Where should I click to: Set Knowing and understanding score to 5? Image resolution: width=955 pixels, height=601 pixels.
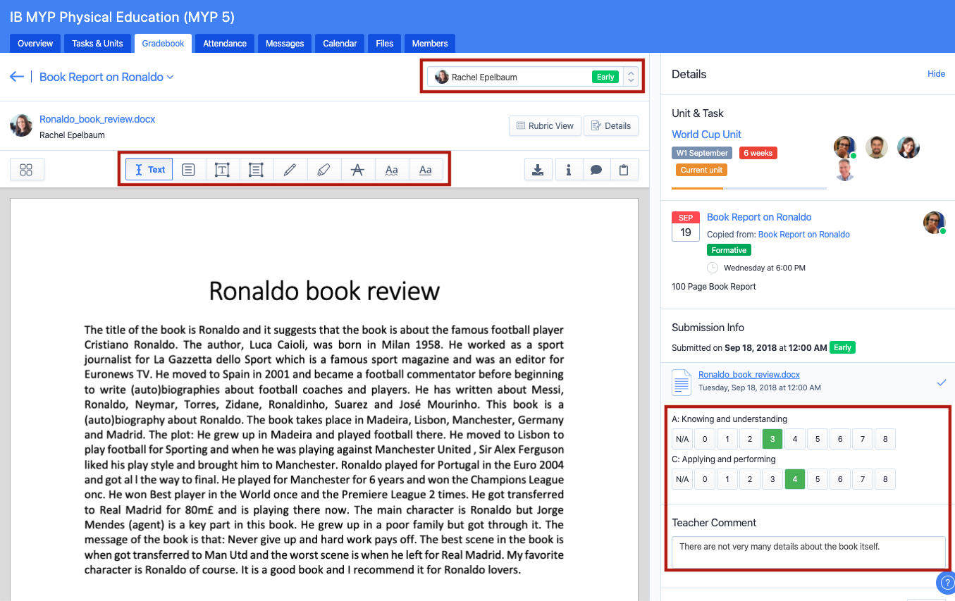pos(818,440)
